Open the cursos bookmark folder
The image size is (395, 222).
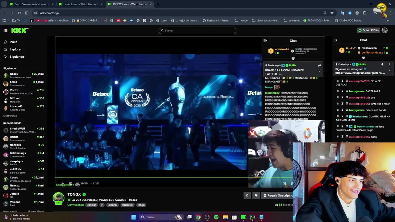click(x=162, y=21)
